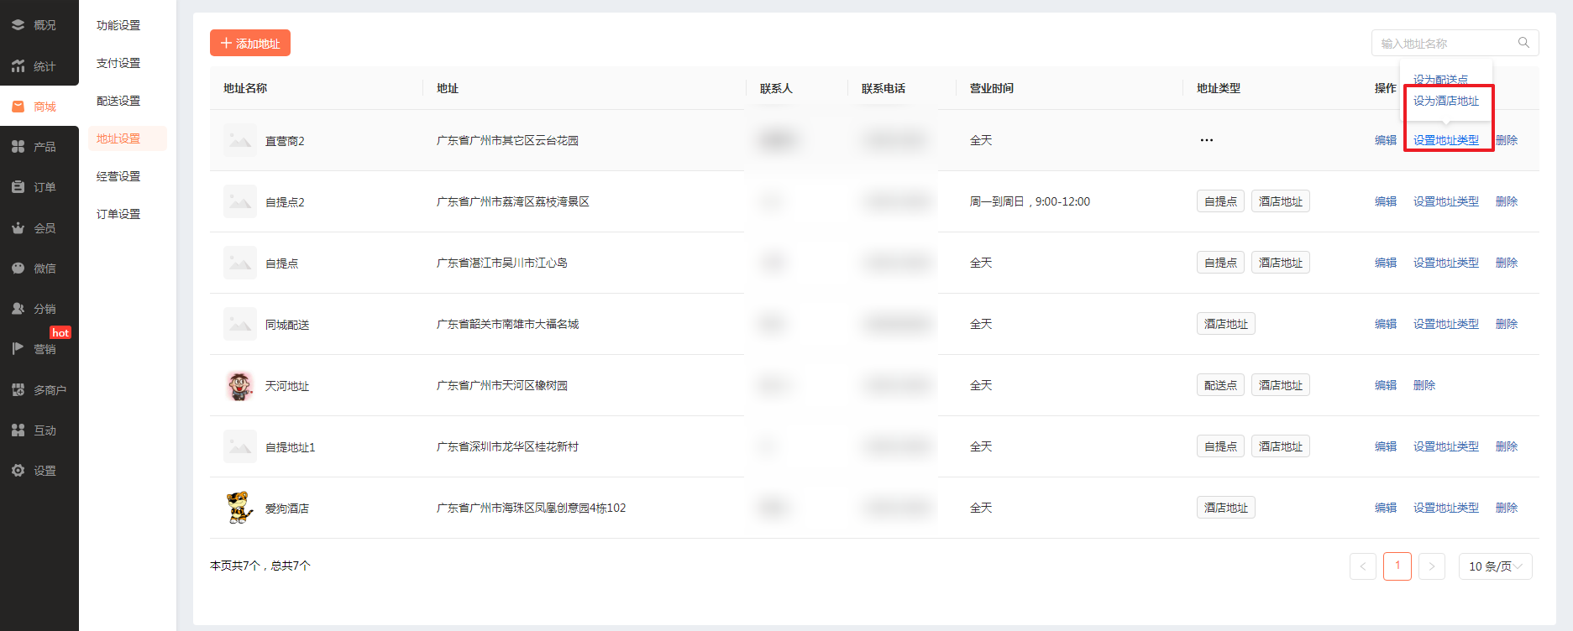Image resolution: width=1573 pixels, height=631 pixels.
Task: Click the 地址类型 column header
Action: click(1219, 88)
